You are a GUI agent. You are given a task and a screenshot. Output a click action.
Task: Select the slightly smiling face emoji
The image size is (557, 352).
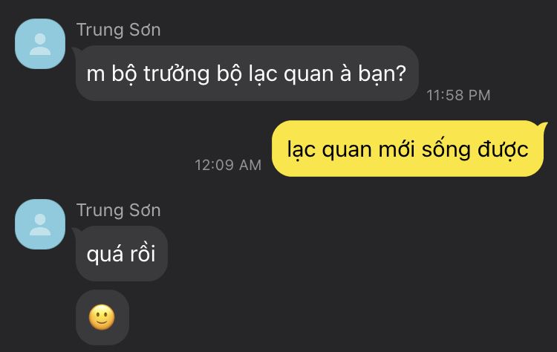pos(102,317)
